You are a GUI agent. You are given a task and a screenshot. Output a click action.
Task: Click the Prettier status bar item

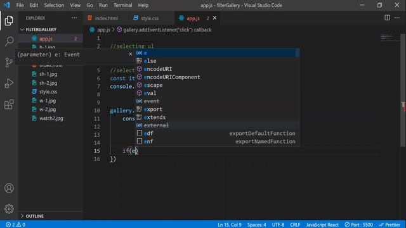[390, 225]
